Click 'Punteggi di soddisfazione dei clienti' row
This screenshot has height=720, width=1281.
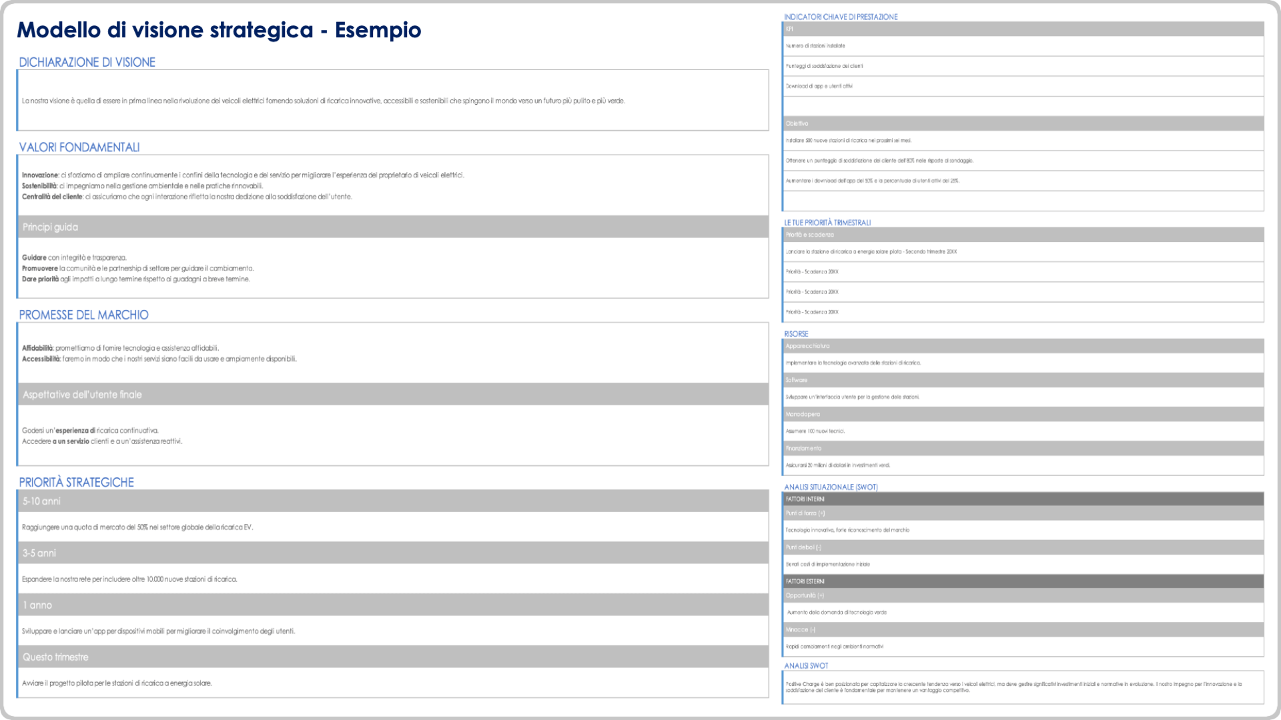point(1023,66)
